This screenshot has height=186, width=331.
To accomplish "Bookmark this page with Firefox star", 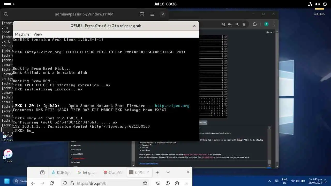I will 145,183.
